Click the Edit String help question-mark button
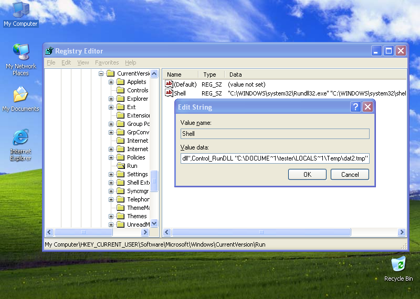Screen dimensions: 420x299 [x=355, y=107]
